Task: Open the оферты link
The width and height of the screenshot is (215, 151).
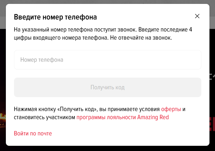Action: [171, 109]
